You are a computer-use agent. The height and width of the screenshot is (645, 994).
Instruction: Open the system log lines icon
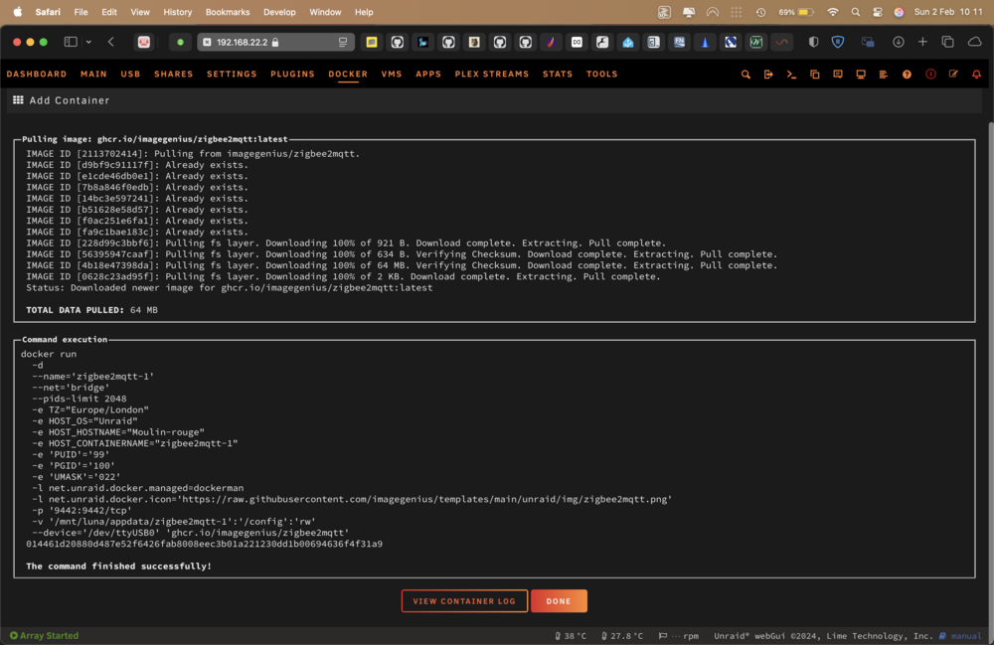pyautogui.click(x=883, y=75)
